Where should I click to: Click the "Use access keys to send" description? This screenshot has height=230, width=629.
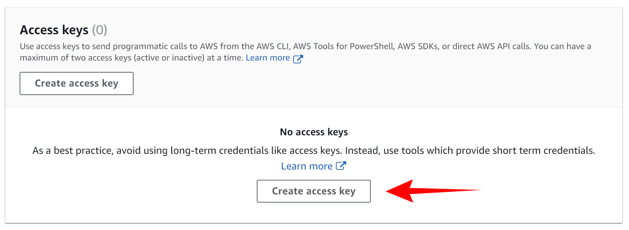[65, 46]
